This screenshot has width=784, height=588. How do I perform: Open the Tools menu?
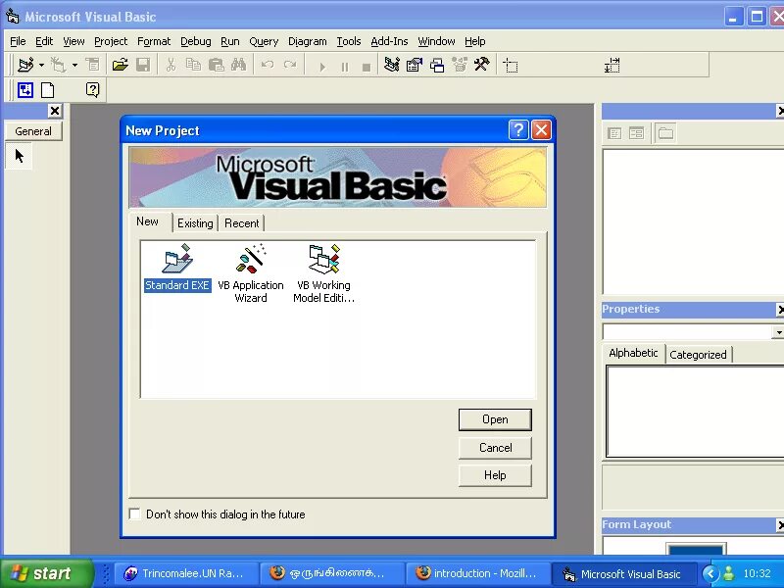click(x=349, y=41)
